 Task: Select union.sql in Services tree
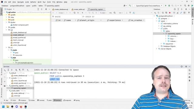pyautogui.click(x=17, y=96)
